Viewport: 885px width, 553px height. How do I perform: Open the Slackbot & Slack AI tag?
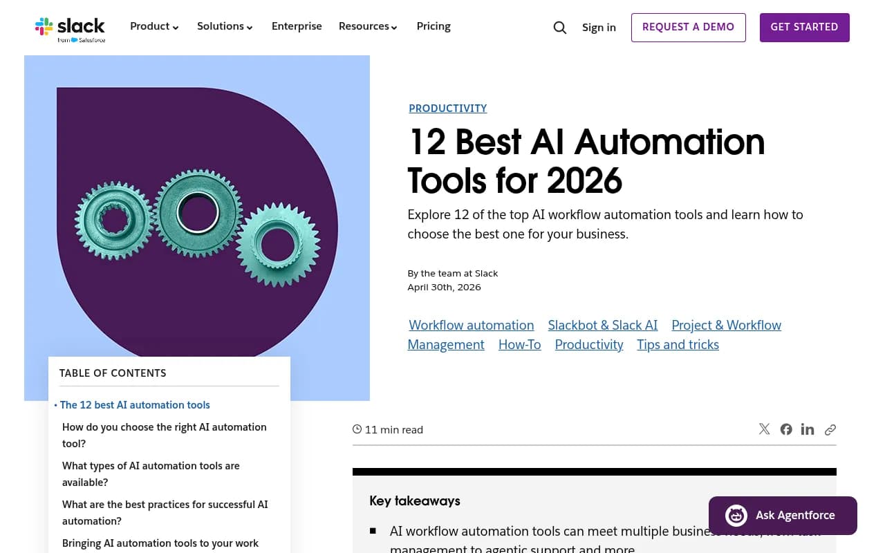(603, 325)
